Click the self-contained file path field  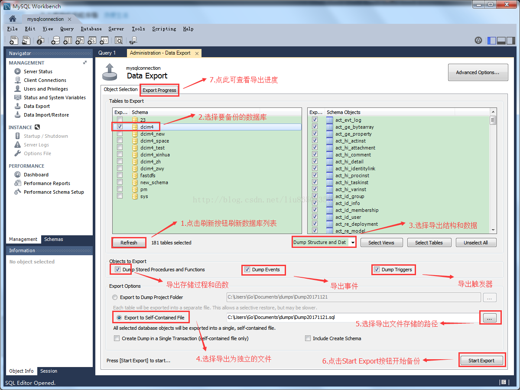pos(352,318)
